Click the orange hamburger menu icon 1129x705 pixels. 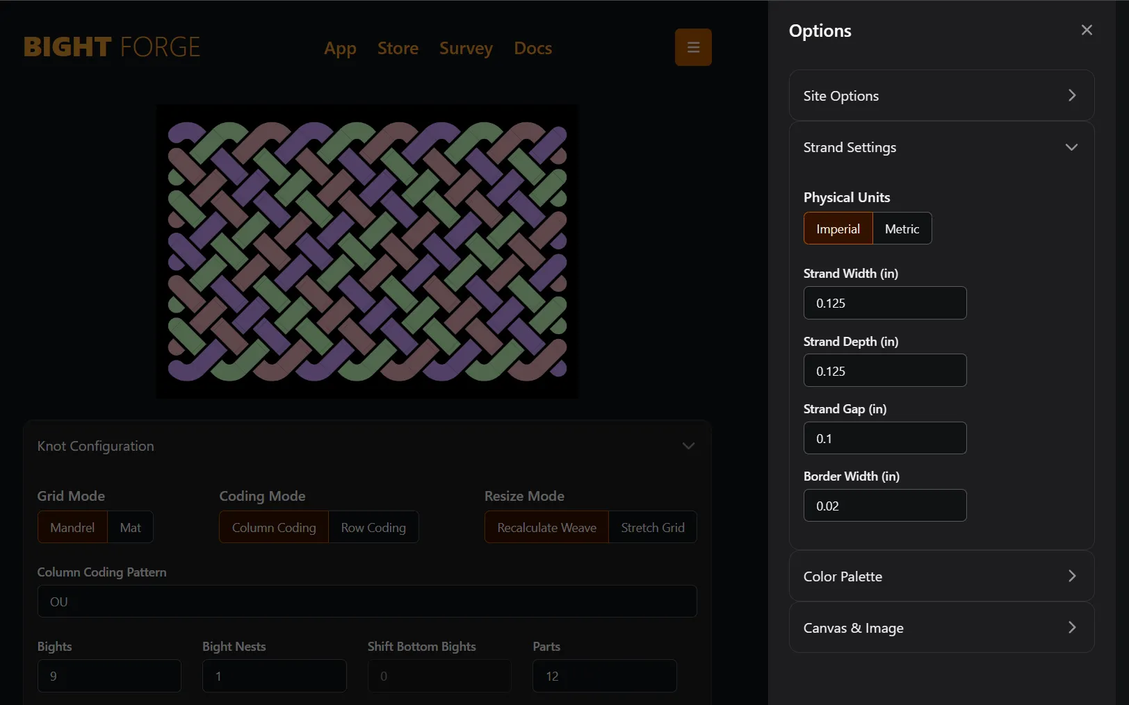693,47
